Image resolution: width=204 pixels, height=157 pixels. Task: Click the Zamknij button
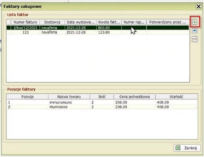tap(187, 148)
